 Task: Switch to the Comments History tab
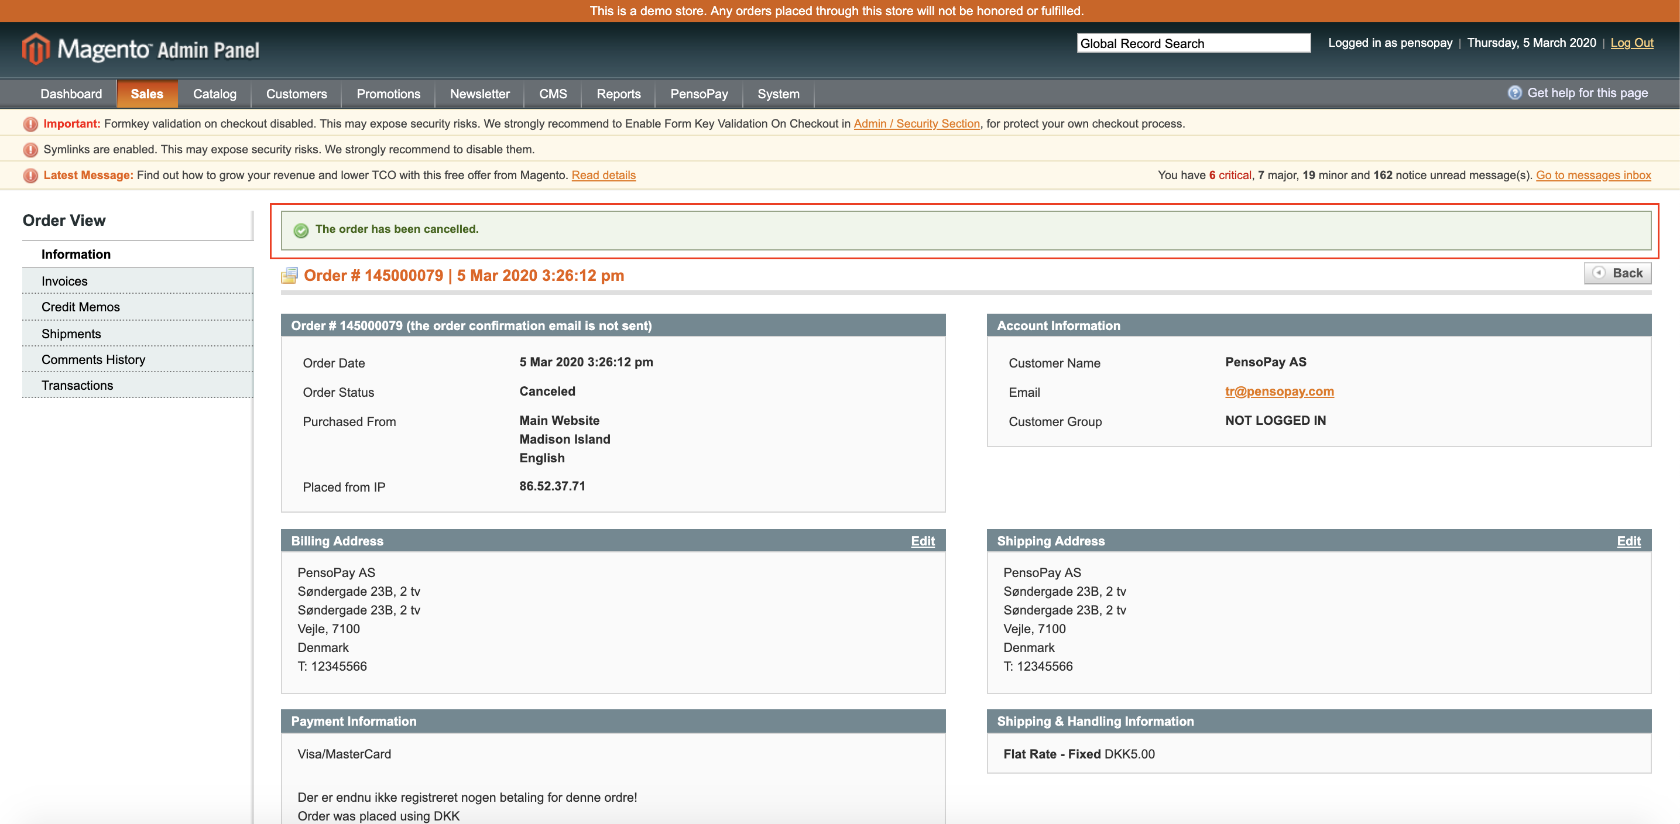138,360
